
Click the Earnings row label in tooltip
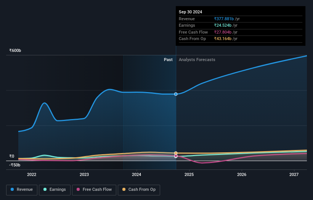(187, 25)
